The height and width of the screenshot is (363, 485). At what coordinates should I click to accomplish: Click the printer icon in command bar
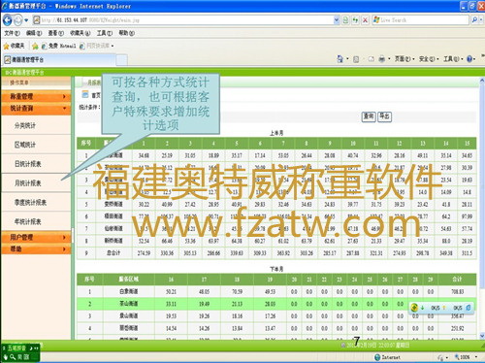pyautogui.click(x=382, y=59)
